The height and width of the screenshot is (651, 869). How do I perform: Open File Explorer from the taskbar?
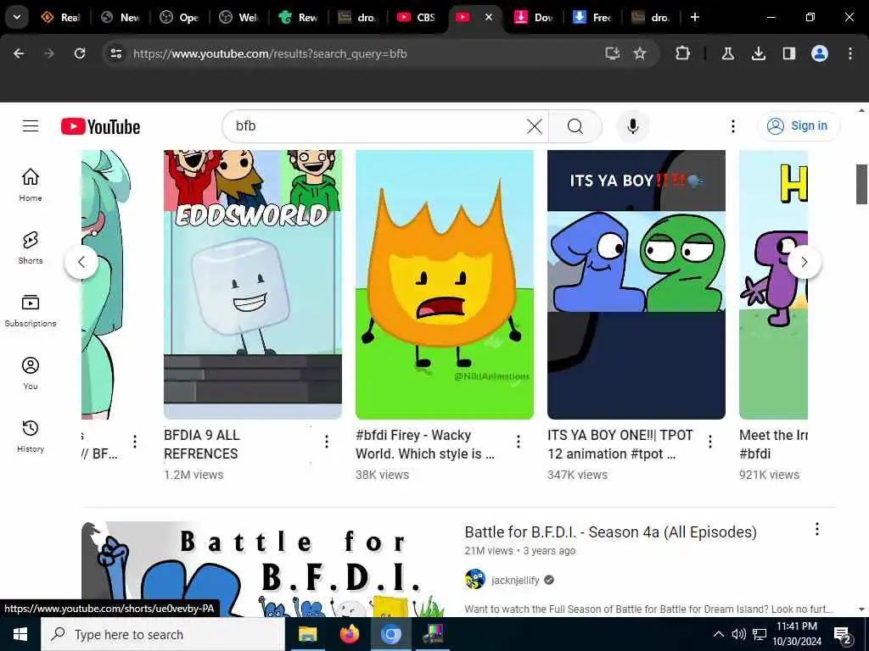[x=307, y=634]
